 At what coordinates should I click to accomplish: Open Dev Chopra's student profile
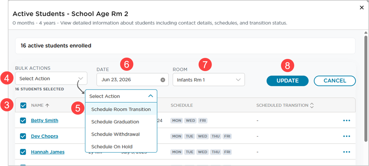[44, 137]
